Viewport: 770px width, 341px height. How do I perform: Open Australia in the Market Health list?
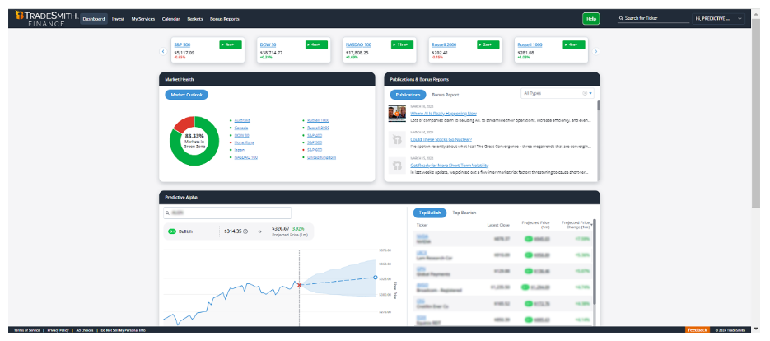click(242, 120)
